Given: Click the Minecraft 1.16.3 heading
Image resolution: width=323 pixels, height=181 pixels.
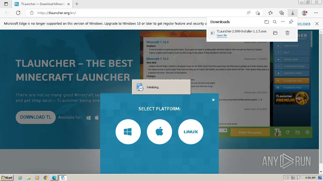Looking at the screenshot, I should (157, 42).
